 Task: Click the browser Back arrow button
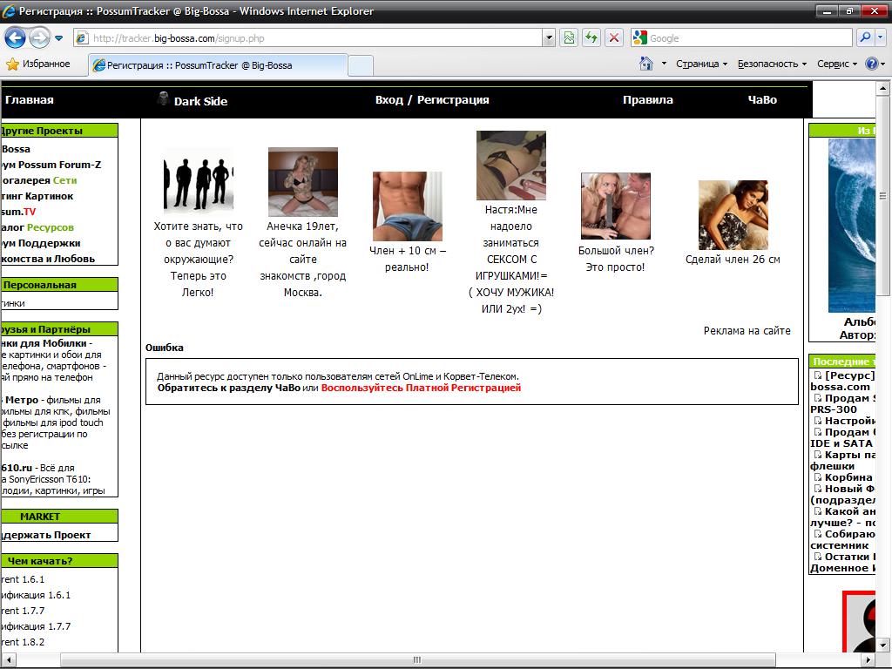(16, 38)
